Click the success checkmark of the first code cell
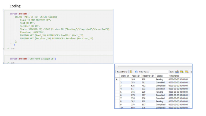Viewport: 206px width, 116px height. 8,48
